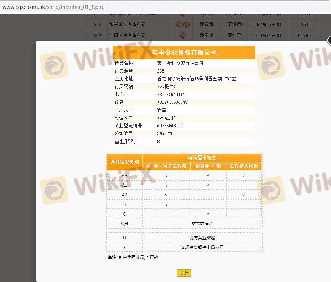The image size is (331, 282).
Task: Click the checkmark in row B
Action: pyautogui.click(x=166, y=204)
